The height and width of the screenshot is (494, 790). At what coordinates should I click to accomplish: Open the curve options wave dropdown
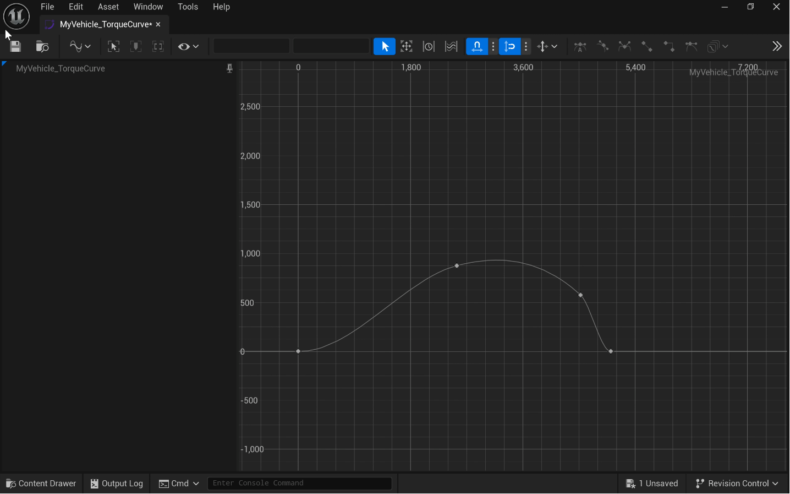point(80,47)
